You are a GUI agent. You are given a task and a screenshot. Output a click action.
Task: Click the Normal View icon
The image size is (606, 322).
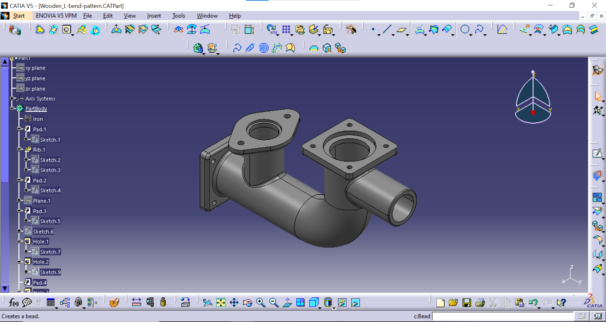pos(287,303)
